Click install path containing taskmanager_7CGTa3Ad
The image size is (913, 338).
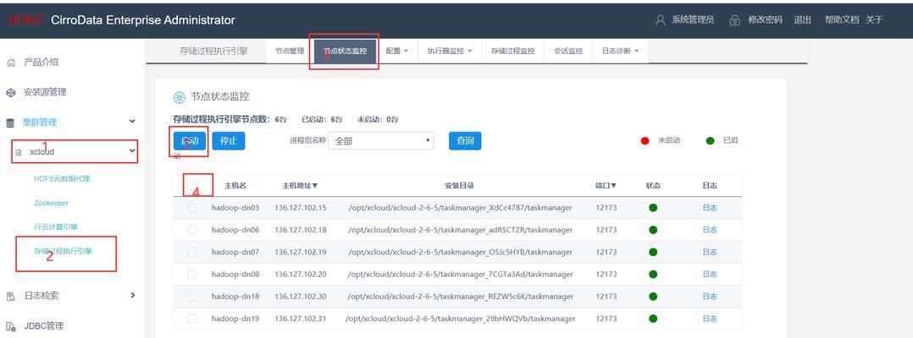pos(460,274)
